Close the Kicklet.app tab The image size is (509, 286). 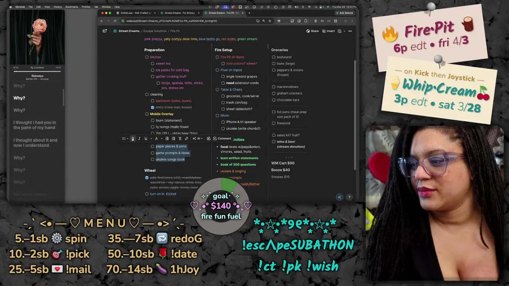pyautogui.click(x=155, y=13)
